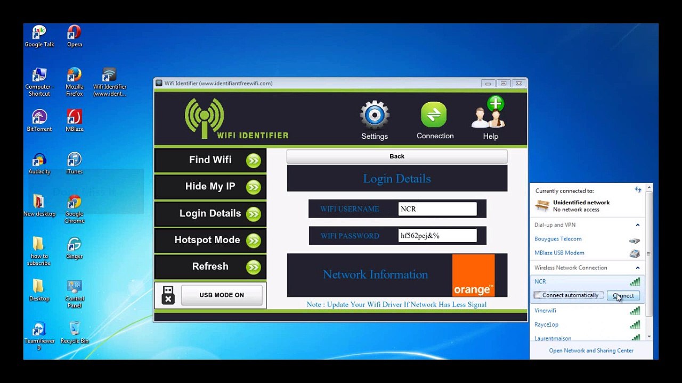Collapse the Dial-up and VPN section
This screenshot has height=383, width=682.
point(637,225)
